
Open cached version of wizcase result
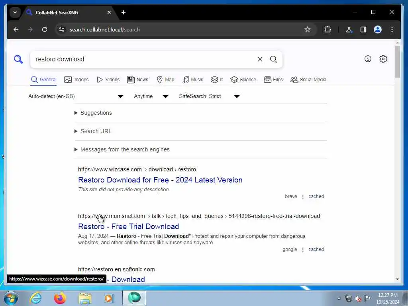pyautogui.click(x=316, y=196)
